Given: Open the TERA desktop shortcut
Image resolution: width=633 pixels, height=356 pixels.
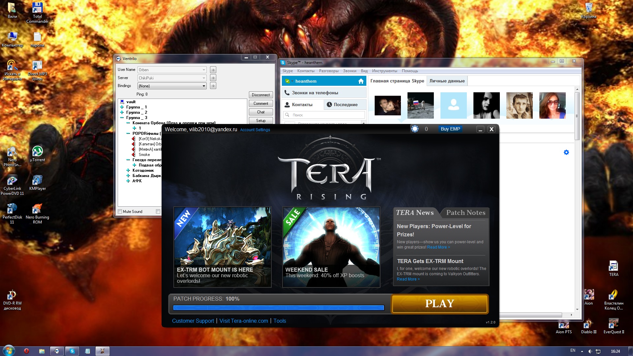Looking at the screenshot, I should (x=614, y=268).
